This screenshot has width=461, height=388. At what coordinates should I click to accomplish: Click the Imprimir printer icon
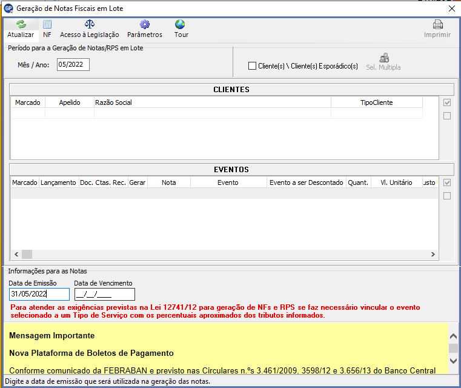click(437, 25)
